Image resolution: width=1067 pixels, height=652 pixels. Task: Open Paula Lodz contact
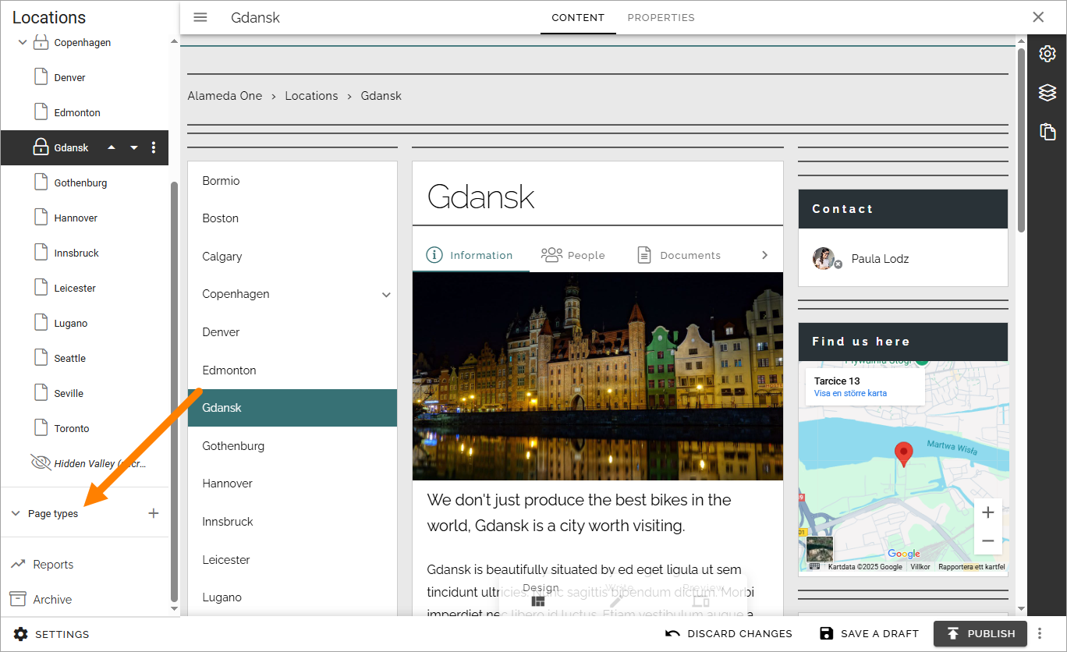click(x=880, y=259)
